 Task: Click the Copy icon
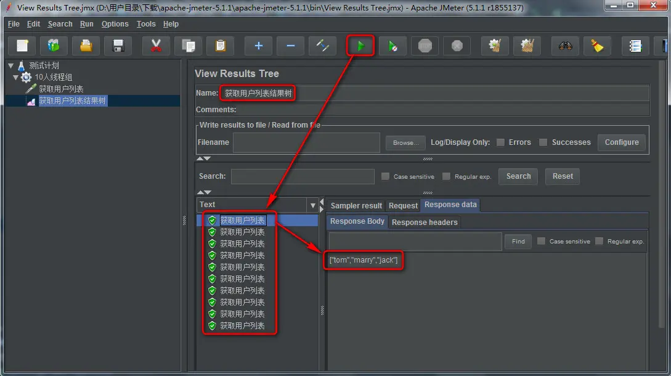click(x=189, y=46)
